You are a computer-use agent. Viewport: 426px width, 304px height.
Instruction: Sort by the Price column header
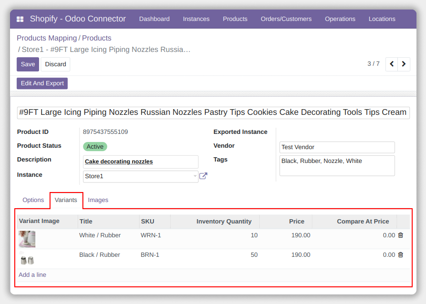[285, 222]
